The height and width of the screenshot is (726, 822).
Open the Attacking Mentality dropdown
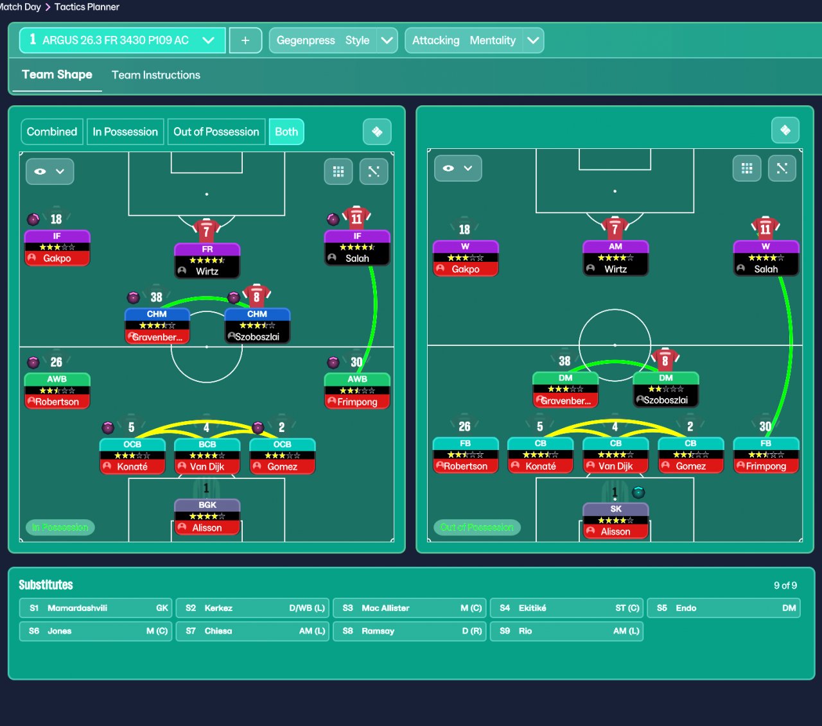click(x=475, y=40)
